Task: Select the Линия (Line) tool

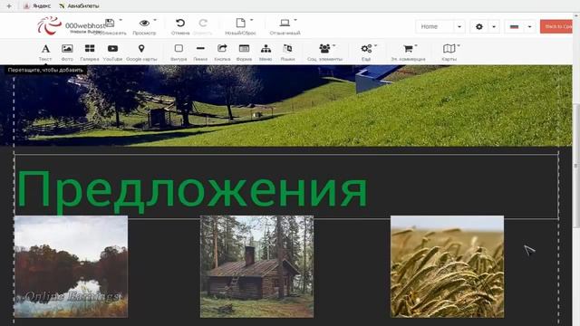Action: pyautogui.click(x=200, y=53)
